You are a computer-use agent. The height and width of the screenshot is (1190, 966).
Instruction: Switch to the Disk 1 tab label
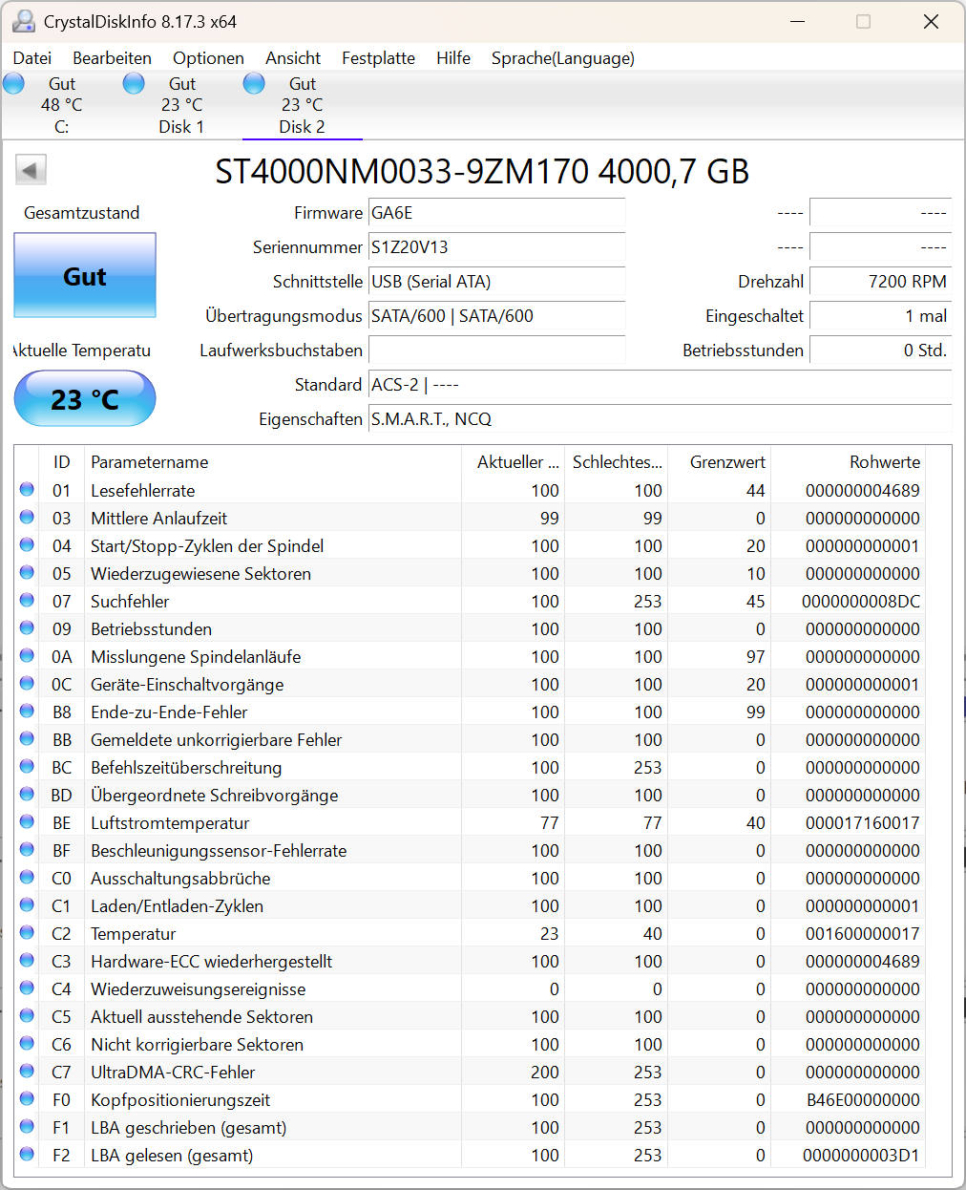click(x=181, y=126)
